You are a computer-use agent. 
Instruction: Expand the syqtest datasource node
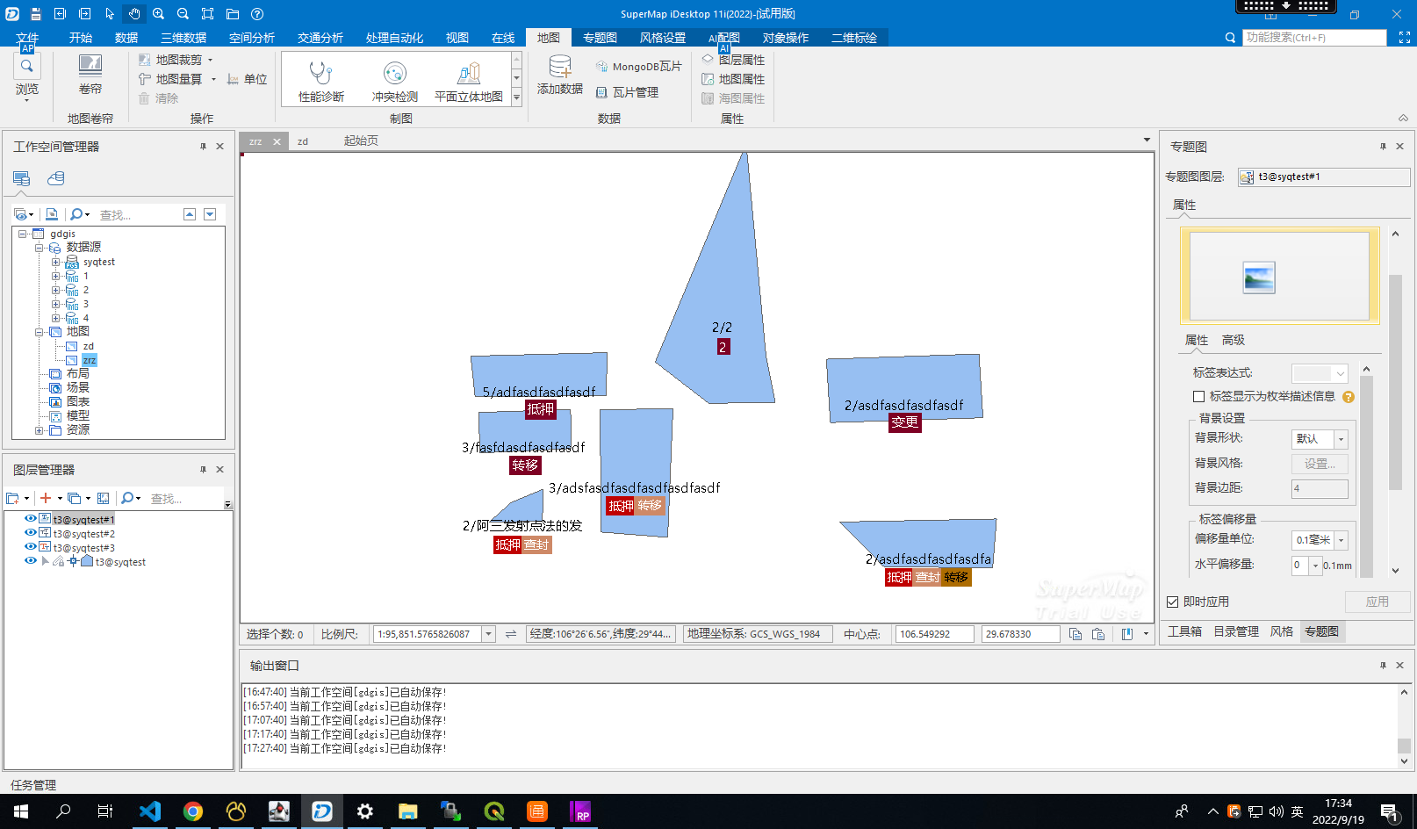click(55, 262)
